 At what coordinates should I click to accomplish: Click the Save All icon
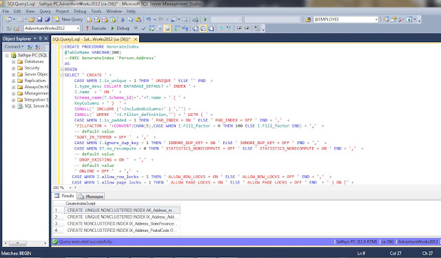point(48,20)
